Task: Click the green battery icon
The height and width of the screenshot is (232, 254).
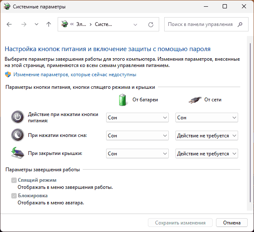Action: click(122, 100)
